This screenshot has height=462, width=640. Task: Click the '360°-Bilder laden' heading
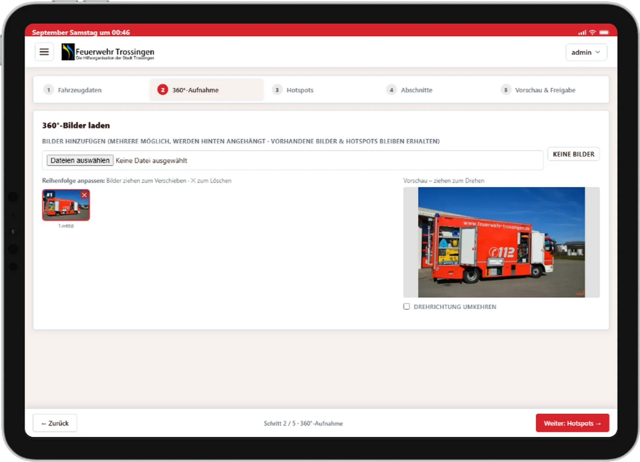pos(76,126)
